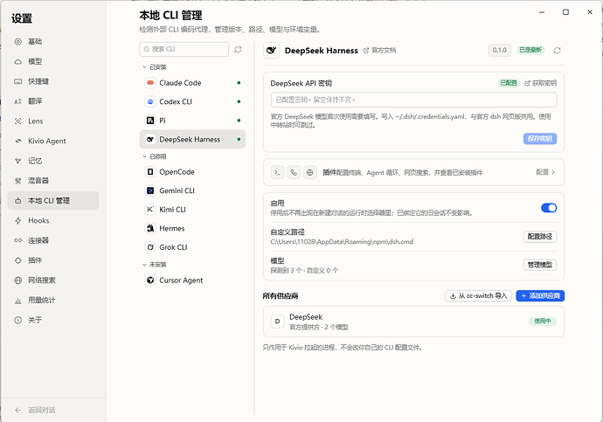This screenshot has height=422, width=603.
Task: Click the dsh.cmd custom path text
Action: tap(342, 242)
